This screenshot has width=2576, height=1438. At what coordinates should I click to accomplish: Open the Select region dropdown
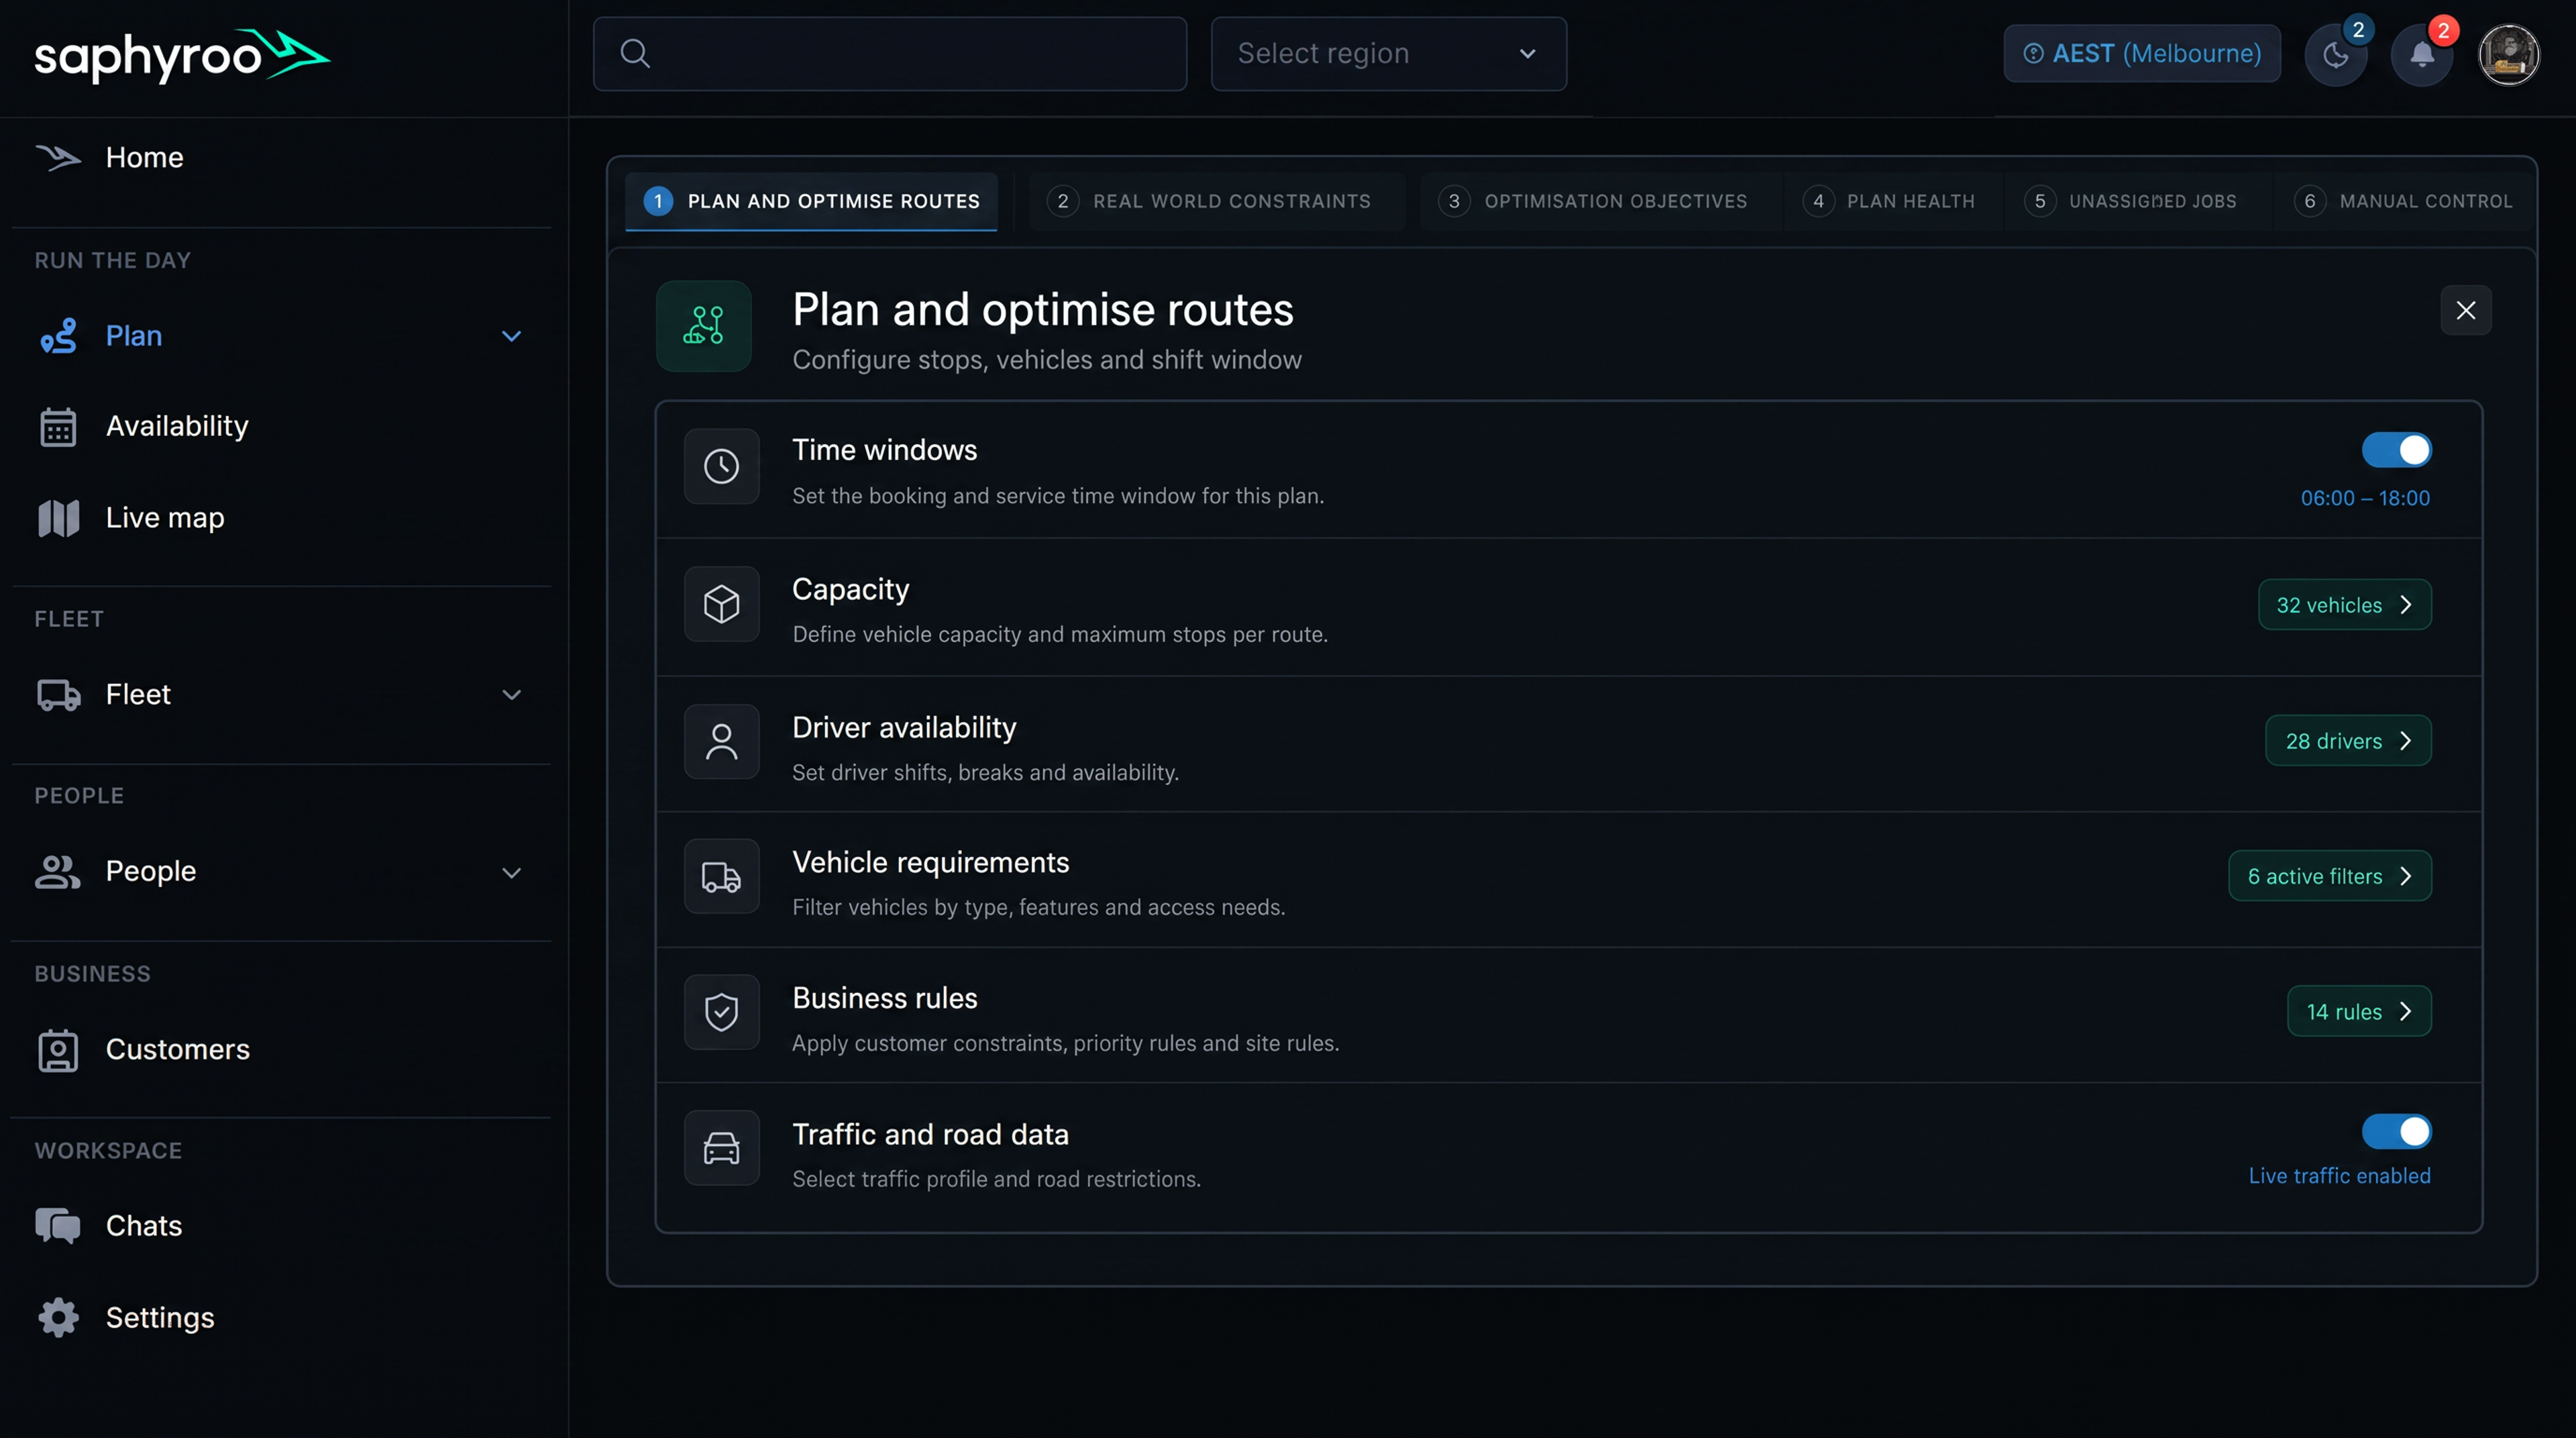click(x=1388, y=54)
